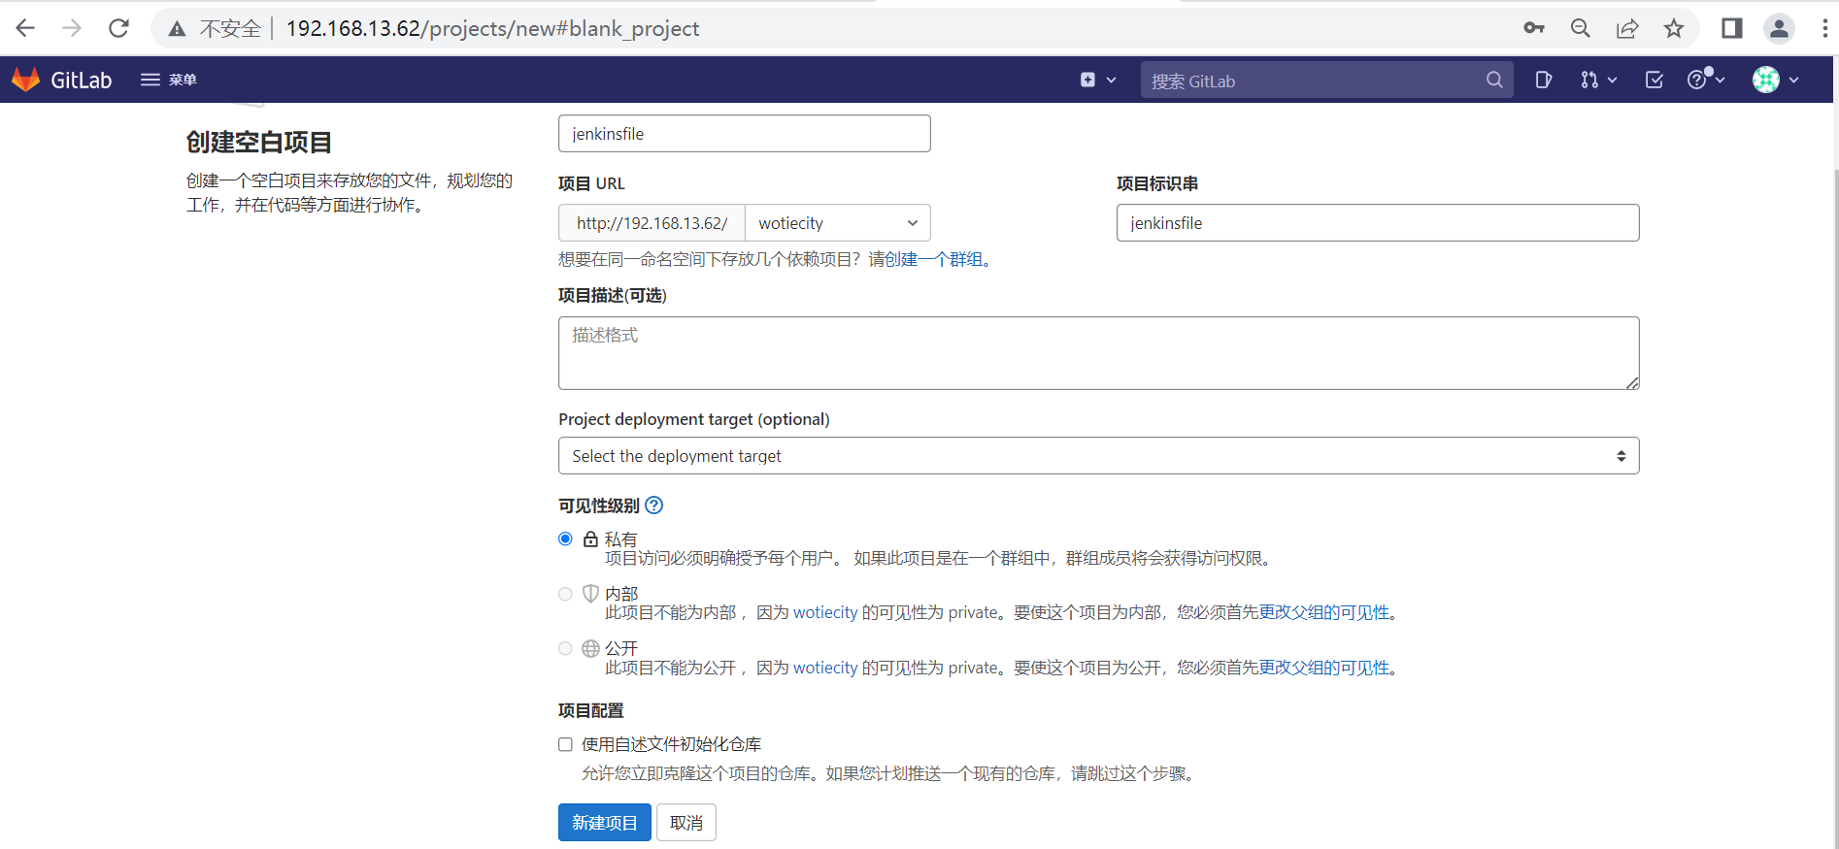
Task: Follow the 创建一个群组 link
Action: coord(933,259)
